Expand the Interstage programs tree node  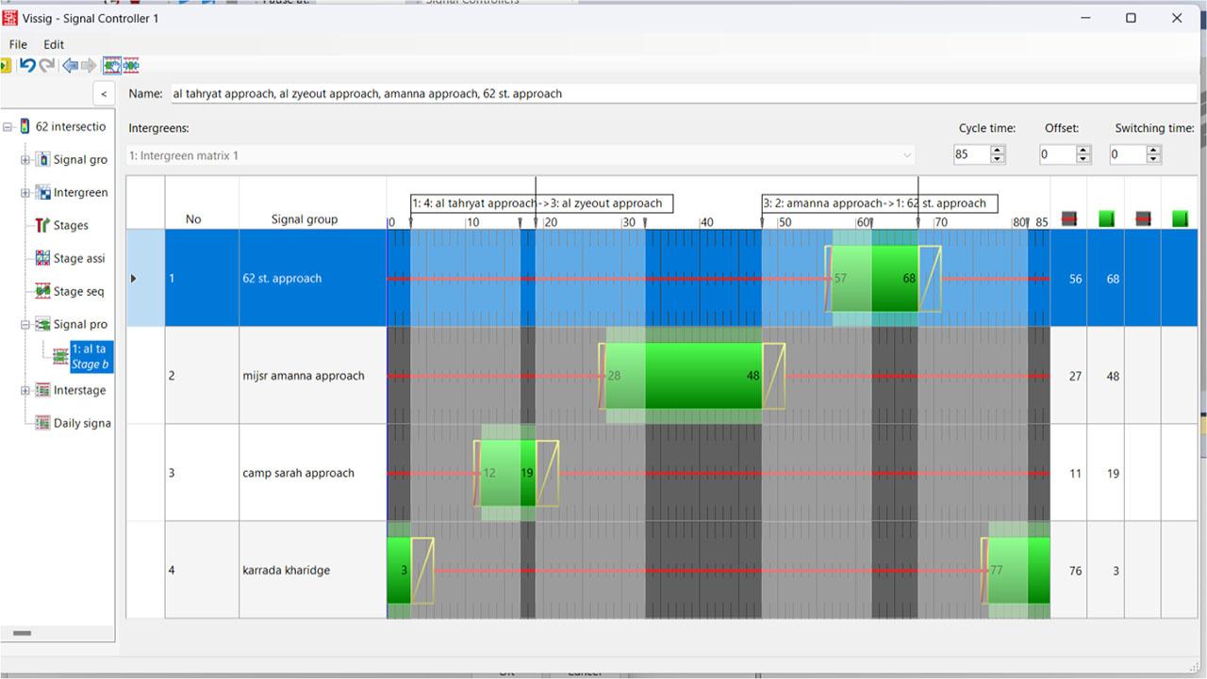click(x=25, y=390)
